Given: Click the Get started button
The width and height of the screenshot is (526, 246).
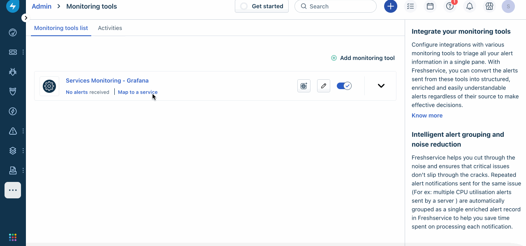Looking at the screenshot, I should pos(262,6).
